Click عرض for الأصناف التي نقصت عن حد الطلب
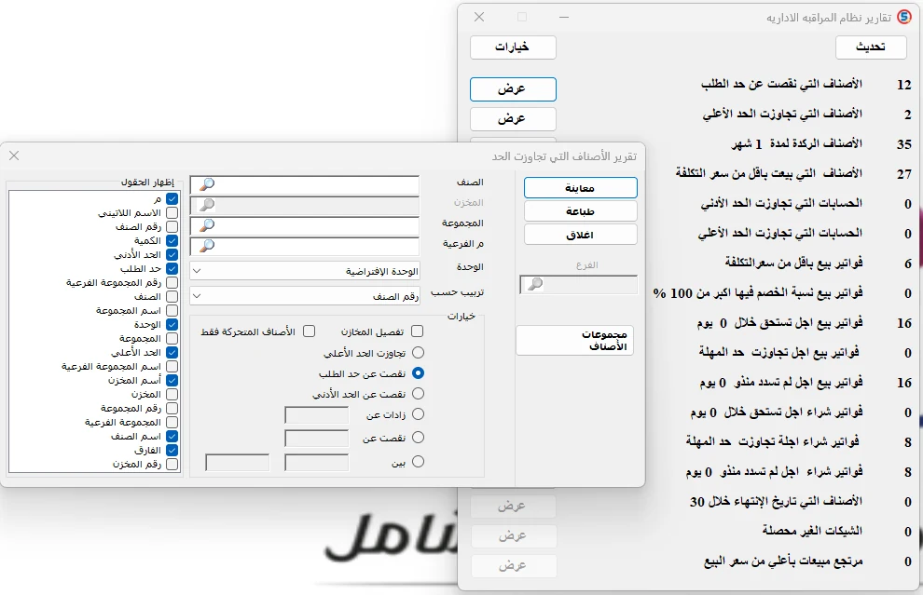The height and width of the screenshot is (595, 923). click(x=514, y=89)
